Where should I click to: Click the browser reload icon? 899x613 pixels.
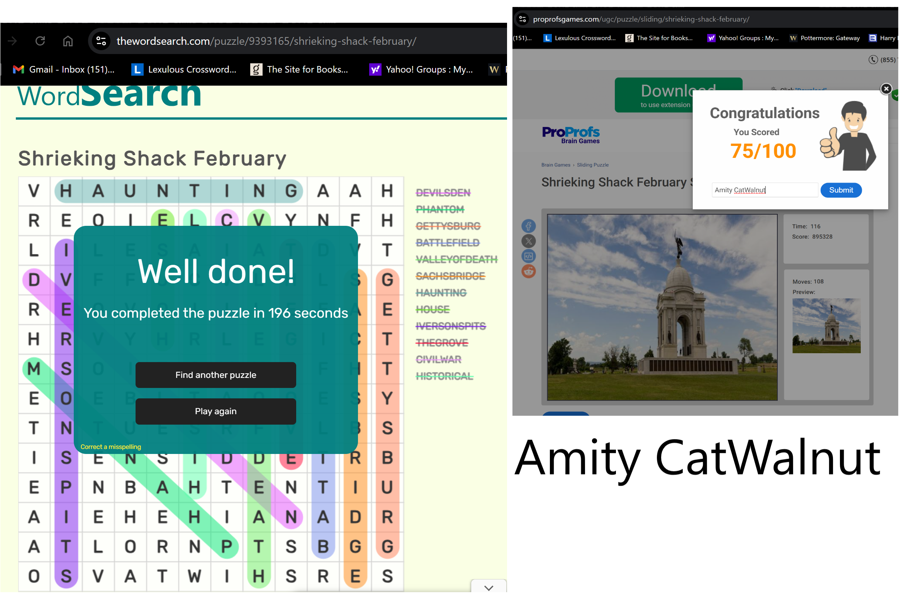click(40, 41)
